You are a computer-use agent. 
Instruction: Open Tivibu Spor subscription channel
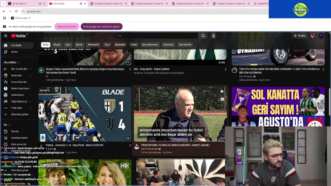(x=17, y=108)
